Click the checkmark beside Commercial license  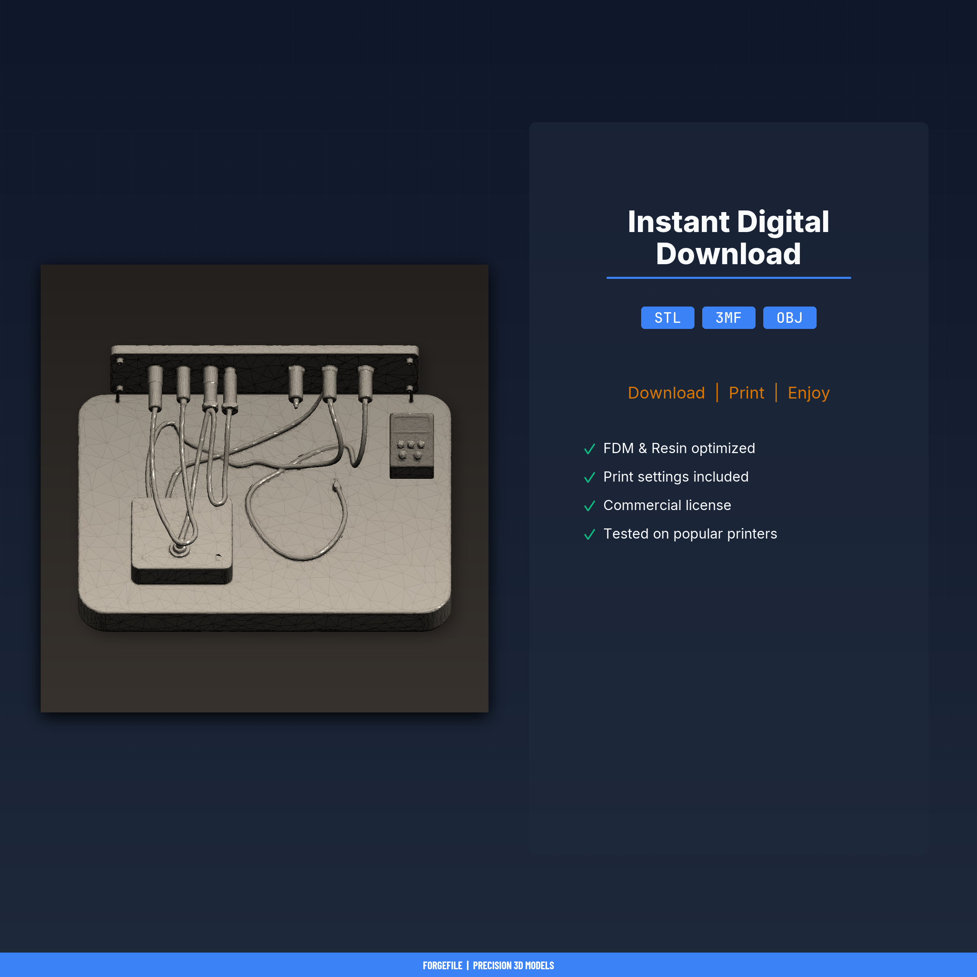[x=589, y=506]
